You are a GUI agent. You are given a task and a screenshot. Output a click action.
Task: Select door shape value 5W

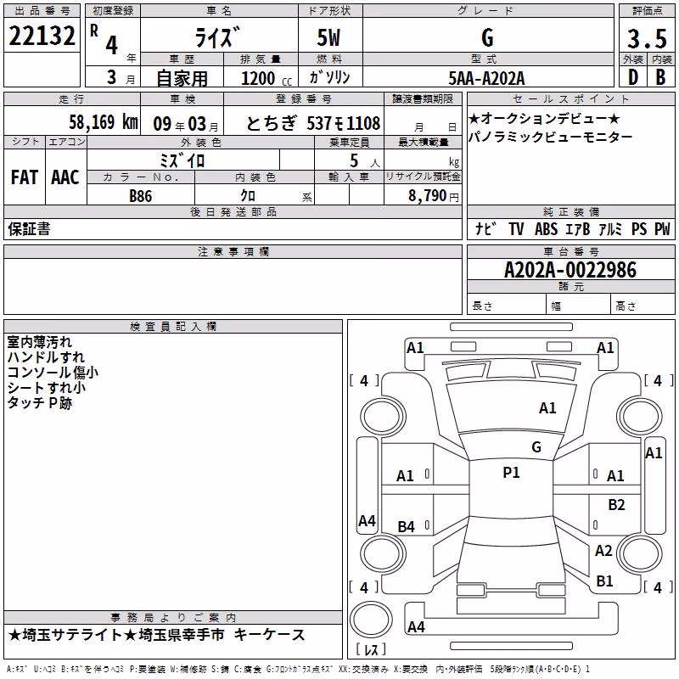[x=328, y=37]
